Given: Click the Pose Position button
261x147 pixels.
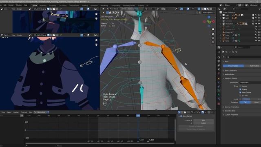Looking at the screenshot, I should (233, 66).
